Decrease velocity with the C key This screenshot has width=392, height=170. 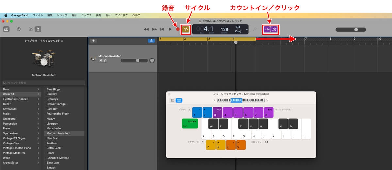(x=231, y=145)
